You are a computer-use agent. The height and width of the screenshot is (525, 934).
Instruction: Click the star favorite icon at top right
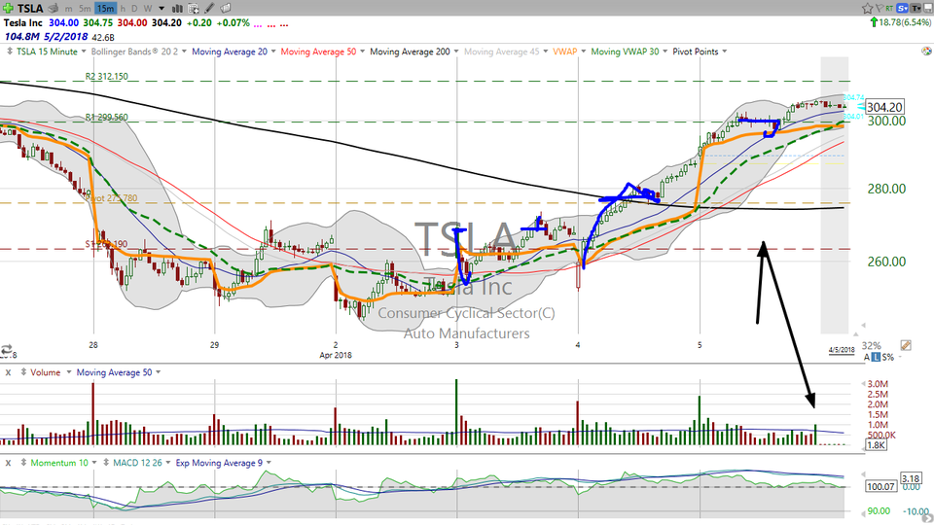[867, 9]
